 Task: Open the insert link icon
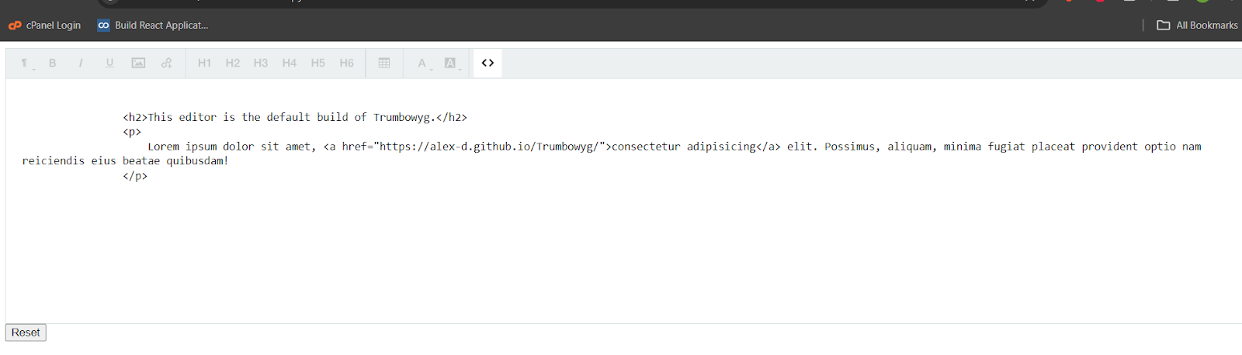pyautogui.click(x=167, y=63)
